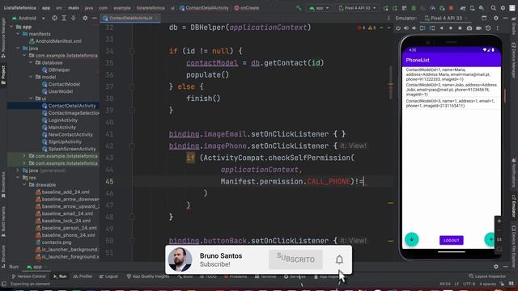
Task: Click emulator Volume Up icon
Action: tap(406, 28)
